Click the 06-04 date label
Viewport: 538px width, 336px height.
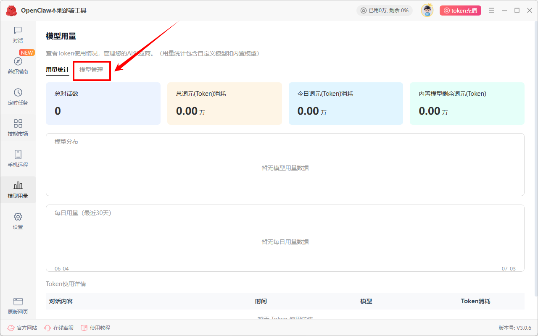tap(62, 268)
